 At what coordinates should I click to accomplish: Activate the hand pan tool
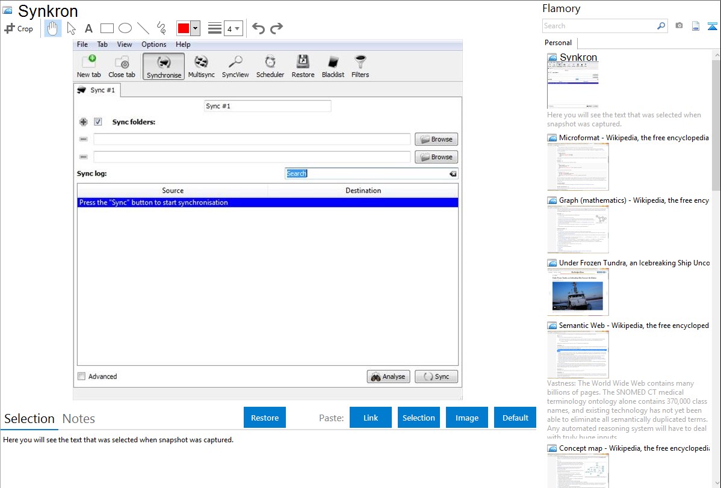(52, 28)
